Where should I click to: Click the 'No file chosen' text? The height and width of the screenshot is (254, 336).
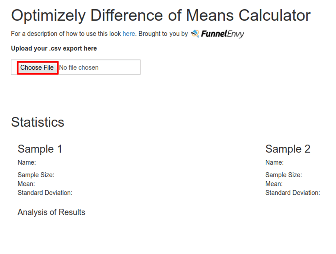[x=79, y=68]
